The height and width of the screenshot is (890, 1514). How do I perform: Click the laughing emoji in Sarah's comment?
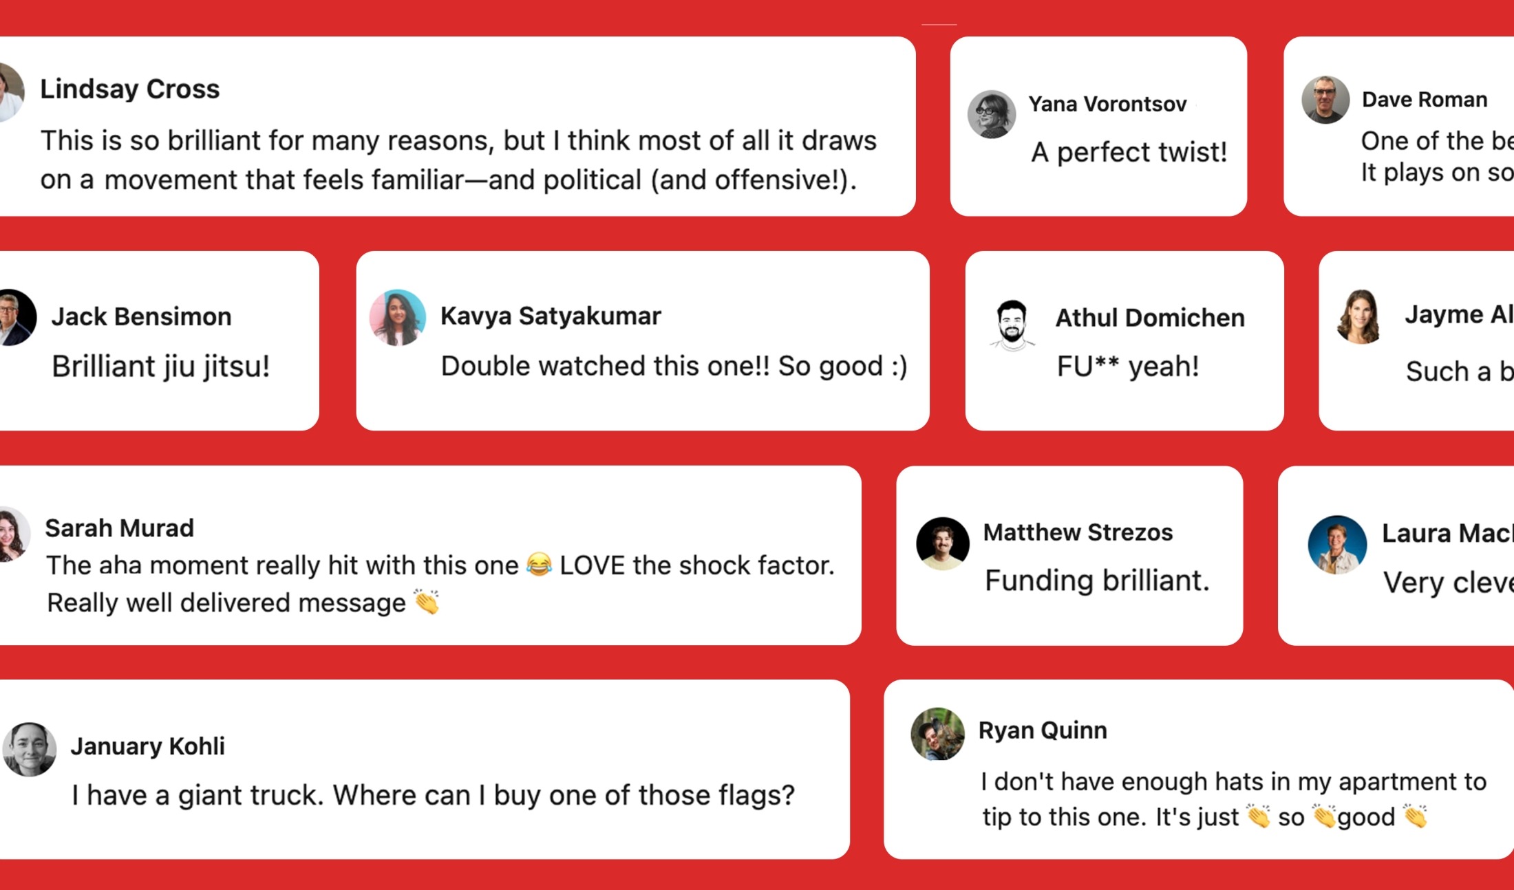click(x=539, y=565)
